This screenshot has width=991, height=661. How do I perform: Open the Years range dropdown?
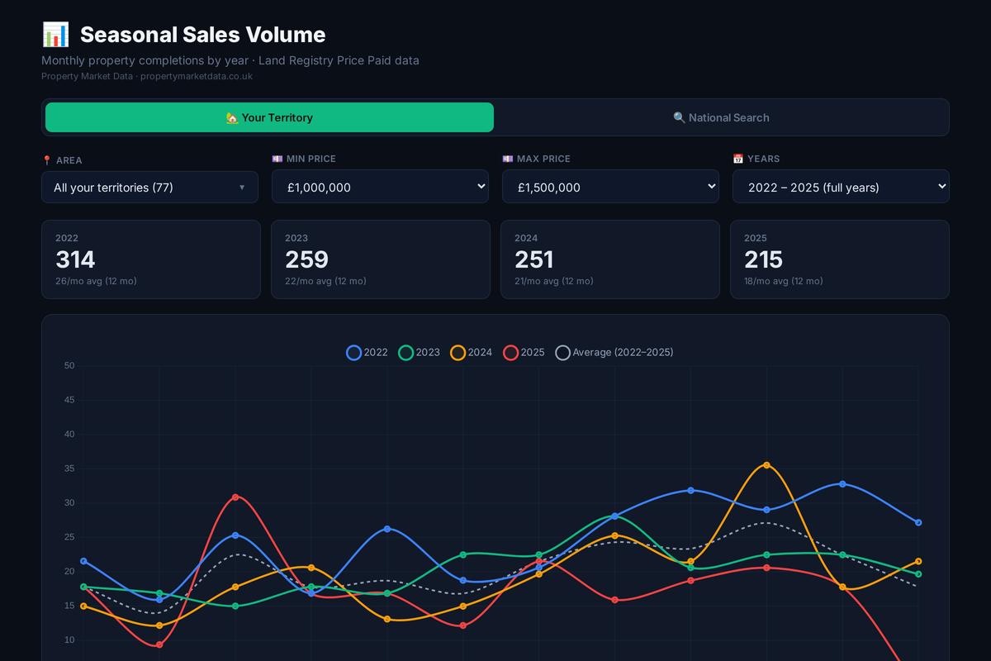(x=841, y=187)
